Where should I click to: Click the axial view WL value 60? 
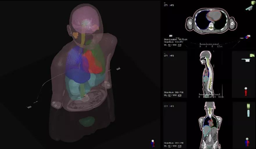[169, 45]
